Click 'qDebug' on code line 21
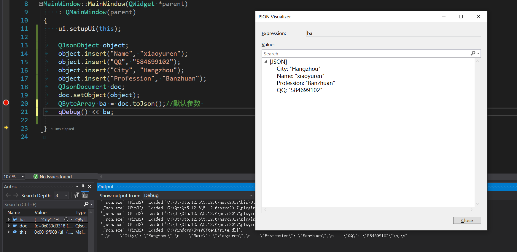Image resolution: width=517 pixels, height=252 pixels. [69, 112]
